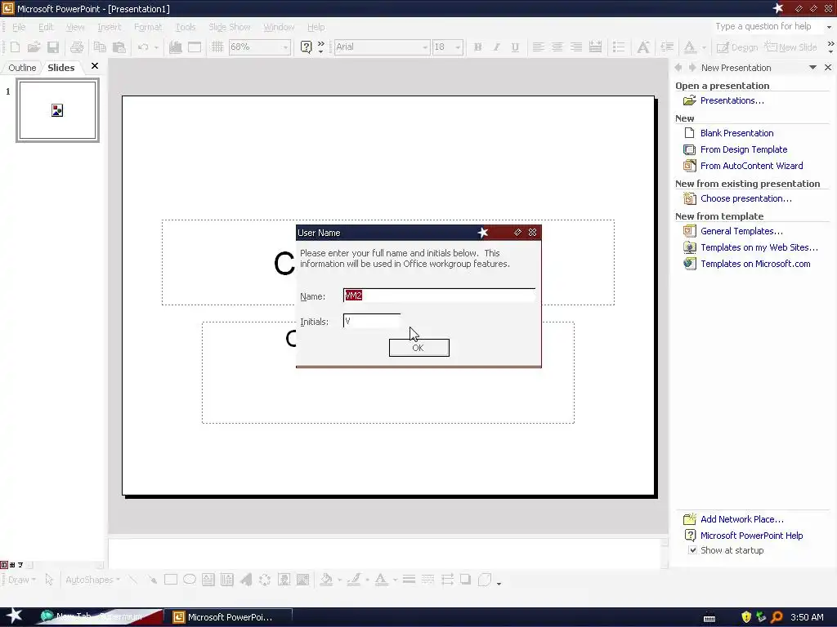
Task: Open the Blank Presentation link
Action: (x=736, y=133)
